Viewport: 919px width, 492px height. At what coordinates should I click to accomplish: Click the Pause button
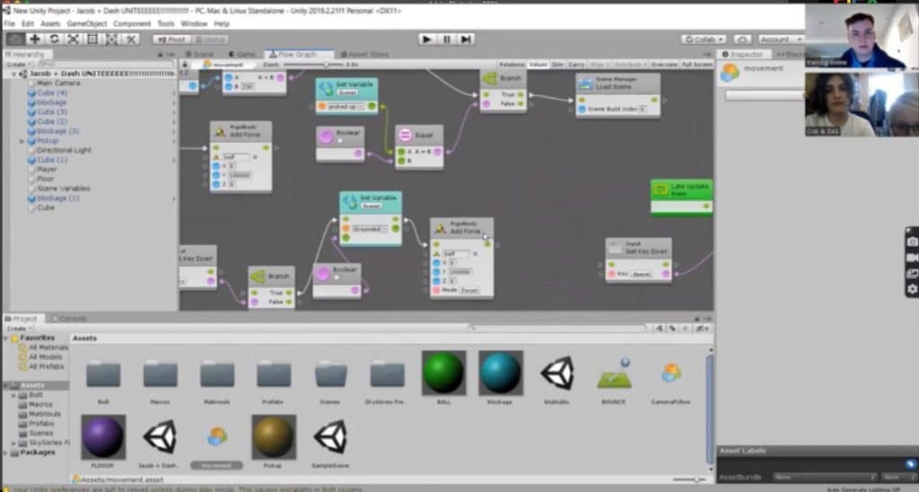pos(447,39)
